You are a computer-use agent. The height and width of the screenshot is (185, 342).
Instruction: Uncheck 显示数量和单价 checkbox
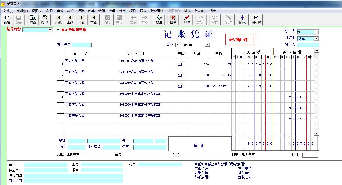(58, 30)
